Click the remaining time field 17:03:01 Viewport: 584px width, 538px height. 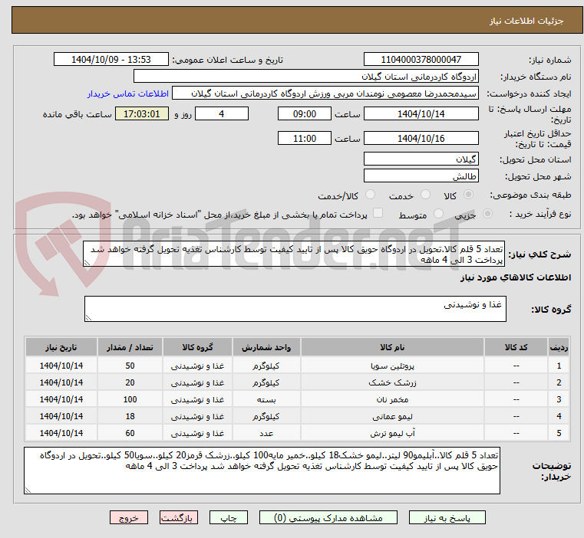[142, 113]
